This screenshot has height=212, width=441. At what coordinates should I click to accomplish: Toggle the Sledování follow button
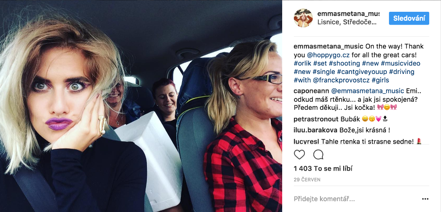409,18
